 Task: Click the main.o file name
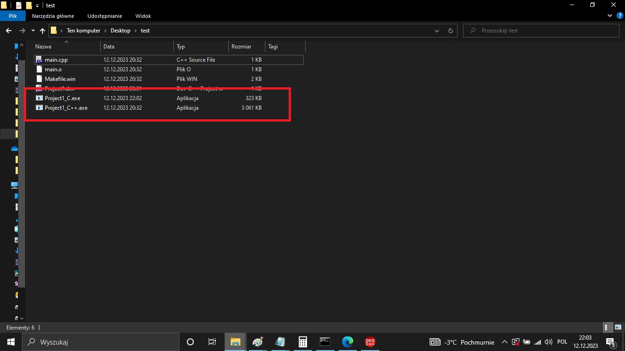point(53,69)
